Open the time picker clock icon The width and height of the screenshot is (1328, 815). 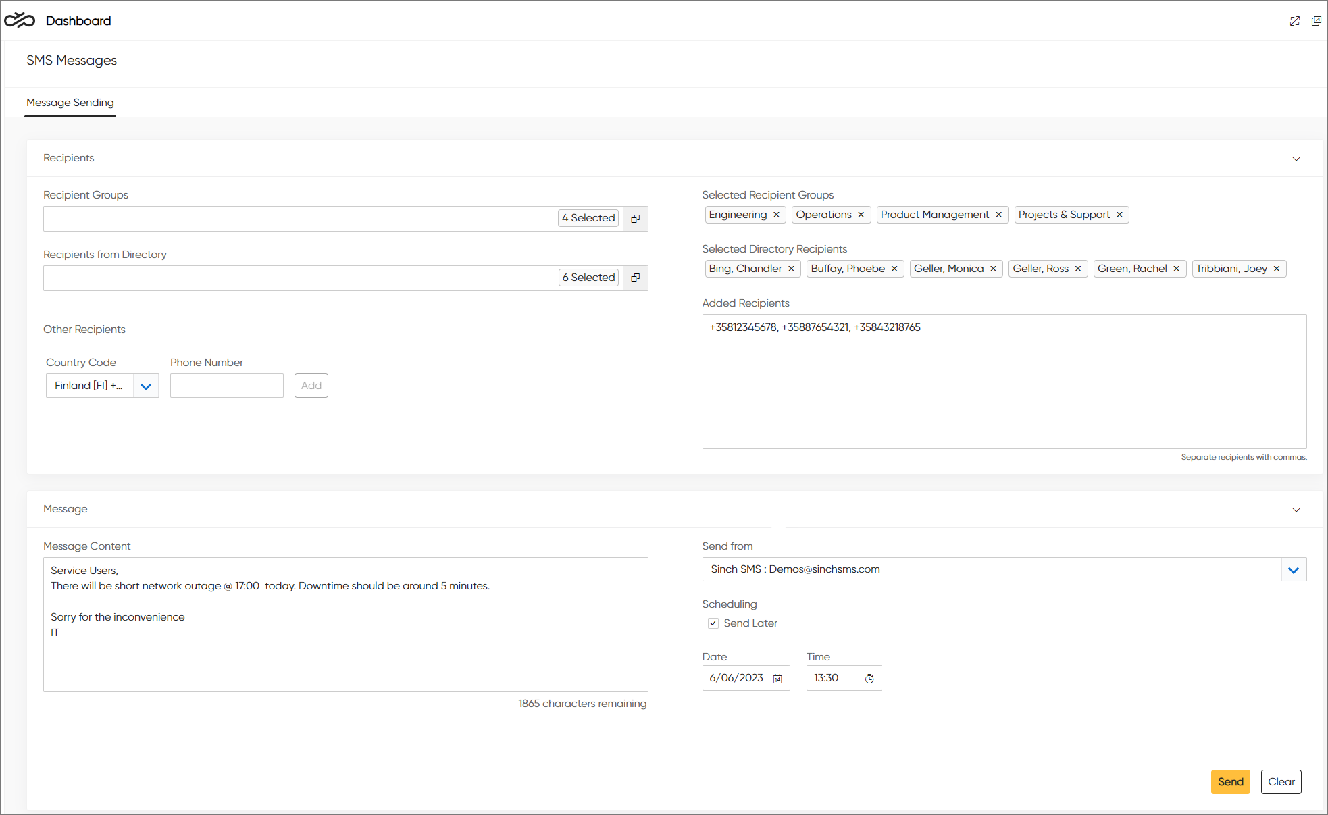(x=870, y=679)
